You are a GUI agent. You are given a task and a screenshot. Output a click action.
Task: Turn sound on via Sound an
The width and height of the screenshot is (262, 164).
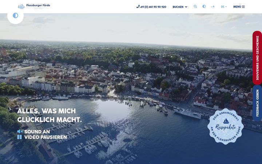click(x=33, y=132)
